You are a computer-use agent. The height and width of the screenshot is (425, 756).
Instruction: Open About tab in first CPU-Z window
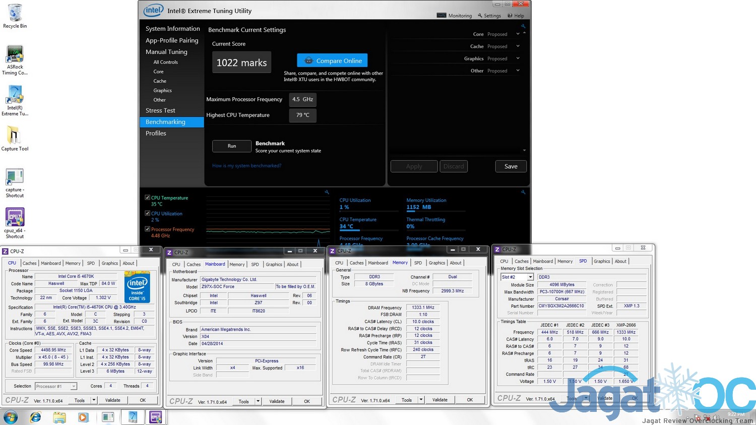129,263
